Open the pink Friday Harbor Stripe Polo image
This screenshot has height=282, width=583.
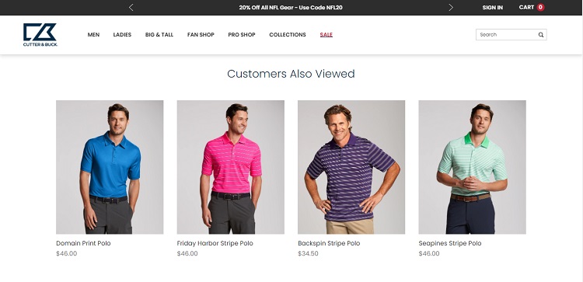231,167
